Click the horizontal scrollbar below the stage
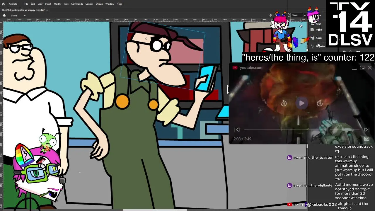 coord(155,210)
